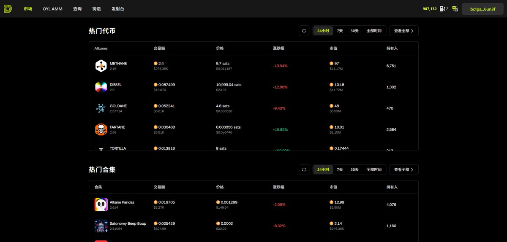Click bitcoin icon beside METHANE market cap 97
This screenshot has width=507, height=242.
tap(331, 63)
